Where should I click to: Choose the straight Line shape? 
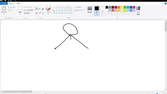54,8
